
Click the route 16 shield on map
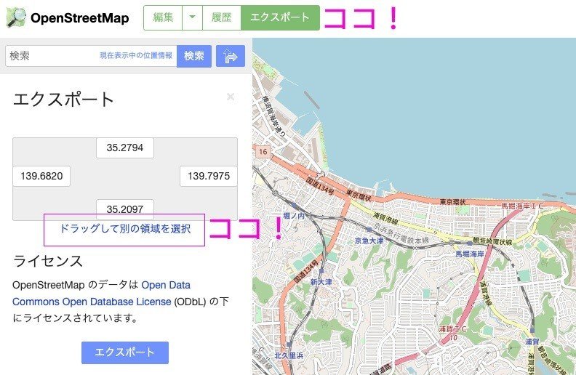263,152
